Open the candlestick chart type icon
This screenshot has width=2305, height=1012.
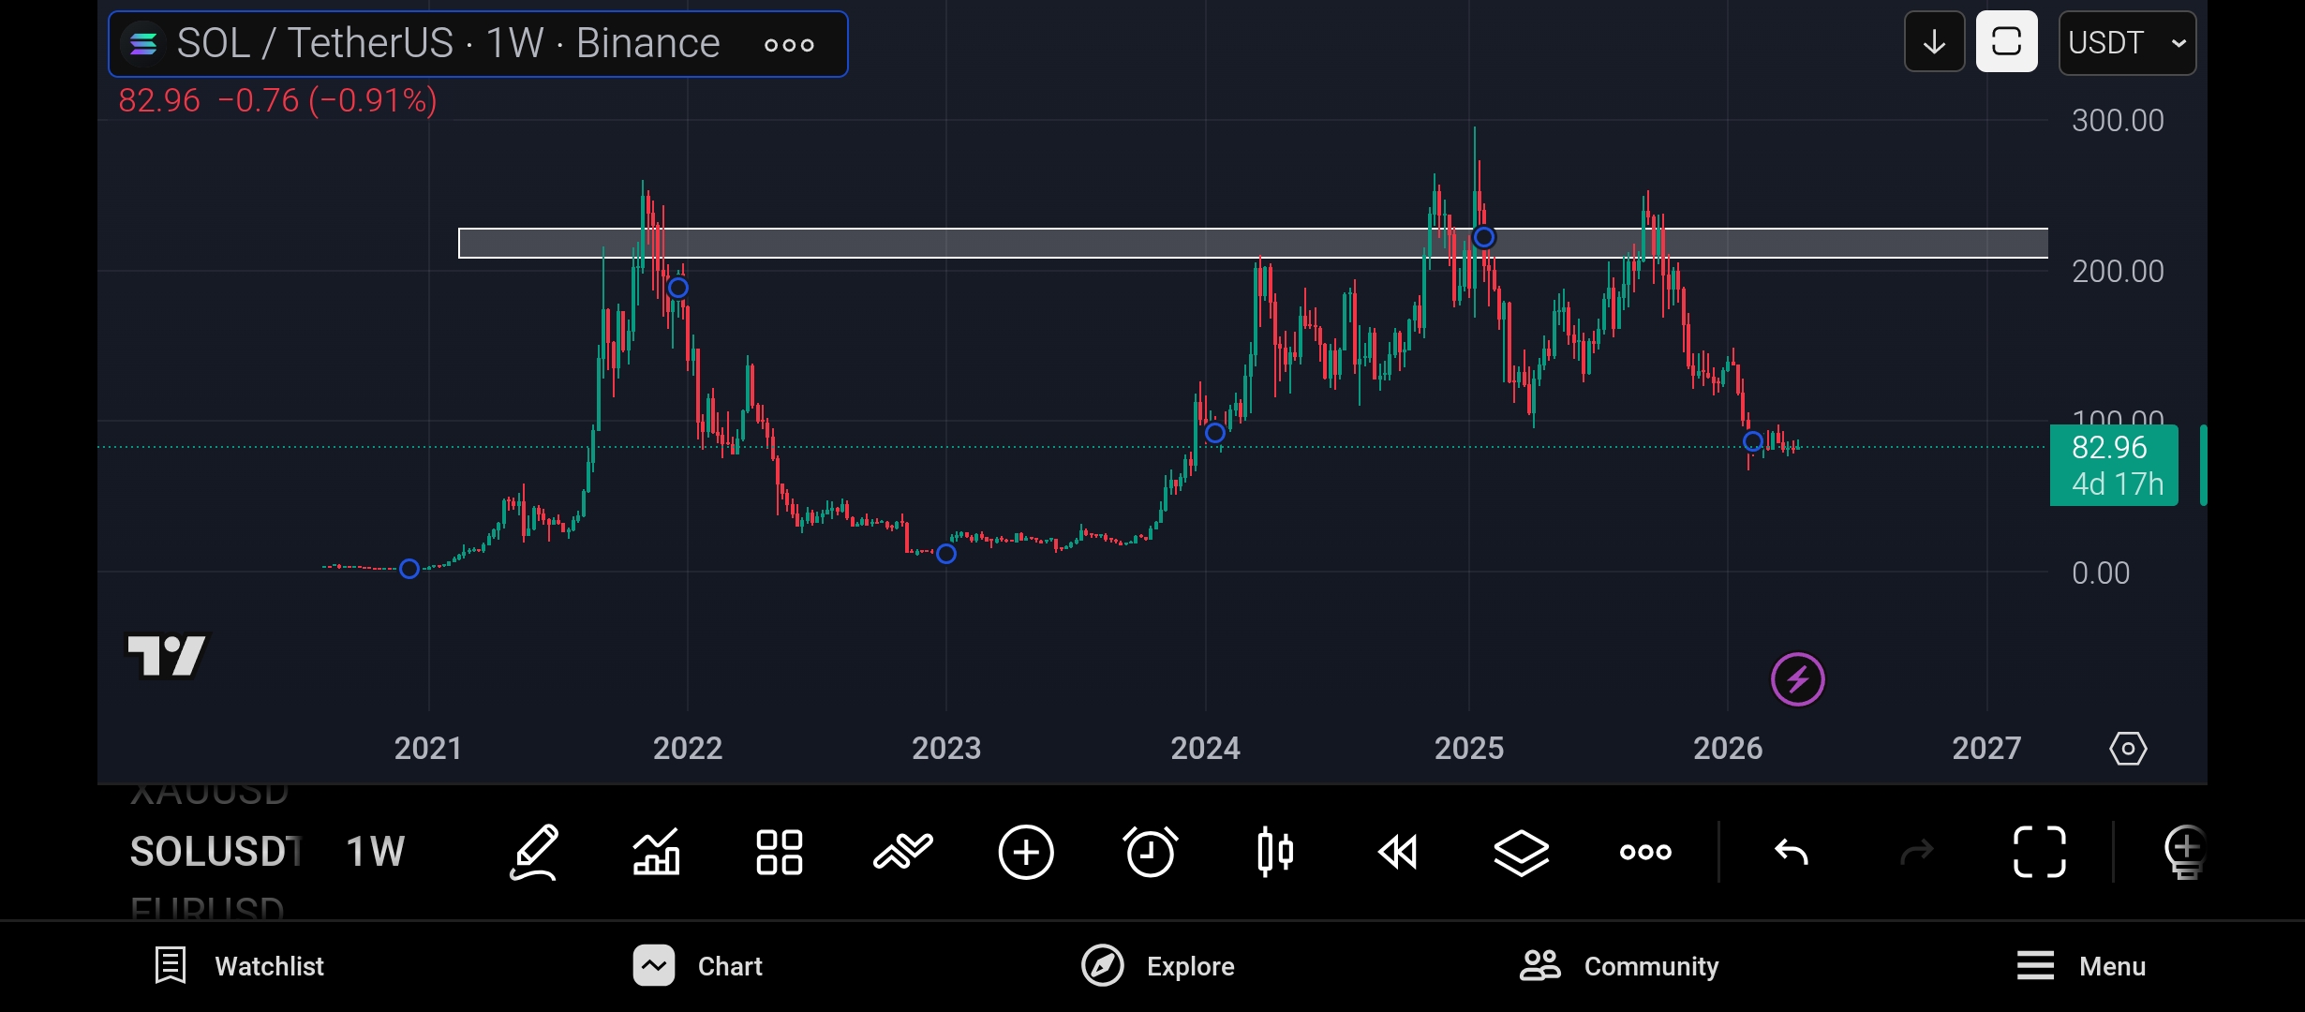(x=1274, y=853)
